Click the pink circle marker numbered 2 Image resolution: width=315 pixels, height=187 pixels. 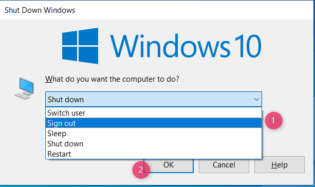tap(141, 170)
